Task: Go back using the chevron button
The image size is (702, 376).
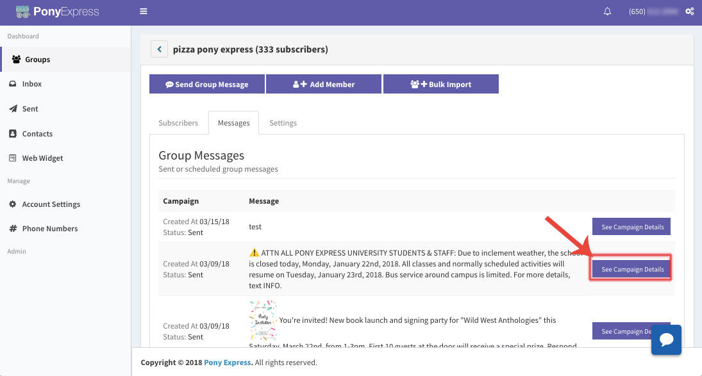Action: point(159,49)
